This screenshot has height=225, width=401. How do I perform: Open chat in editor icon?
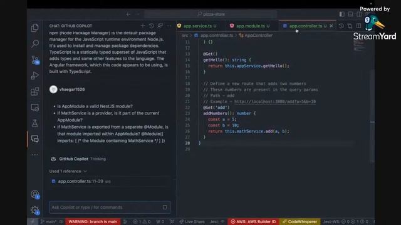coord(160,26)
